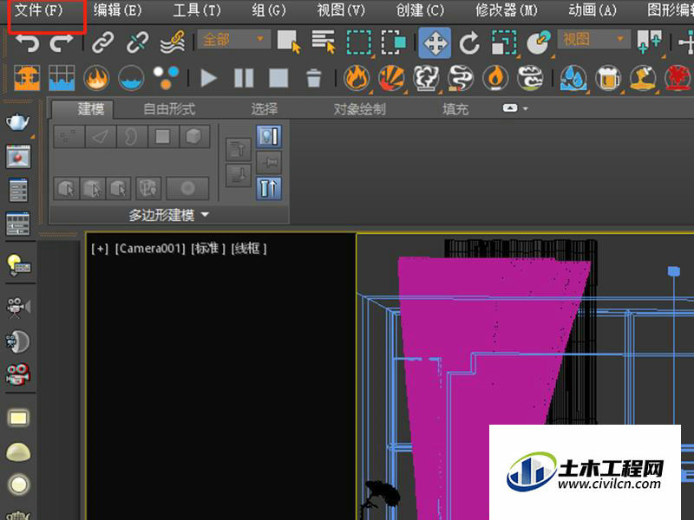This screenshot has height=520, width=694.
Task: Click the Select and Place icon
Action: 539,42
